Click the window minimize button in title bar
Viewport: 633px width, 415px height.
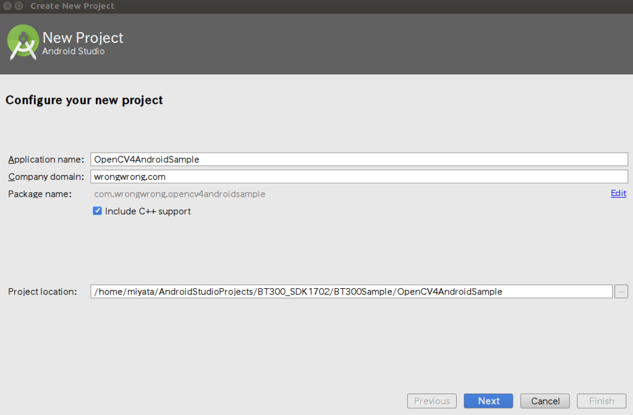pyautogui.click(x=19, y=6)
